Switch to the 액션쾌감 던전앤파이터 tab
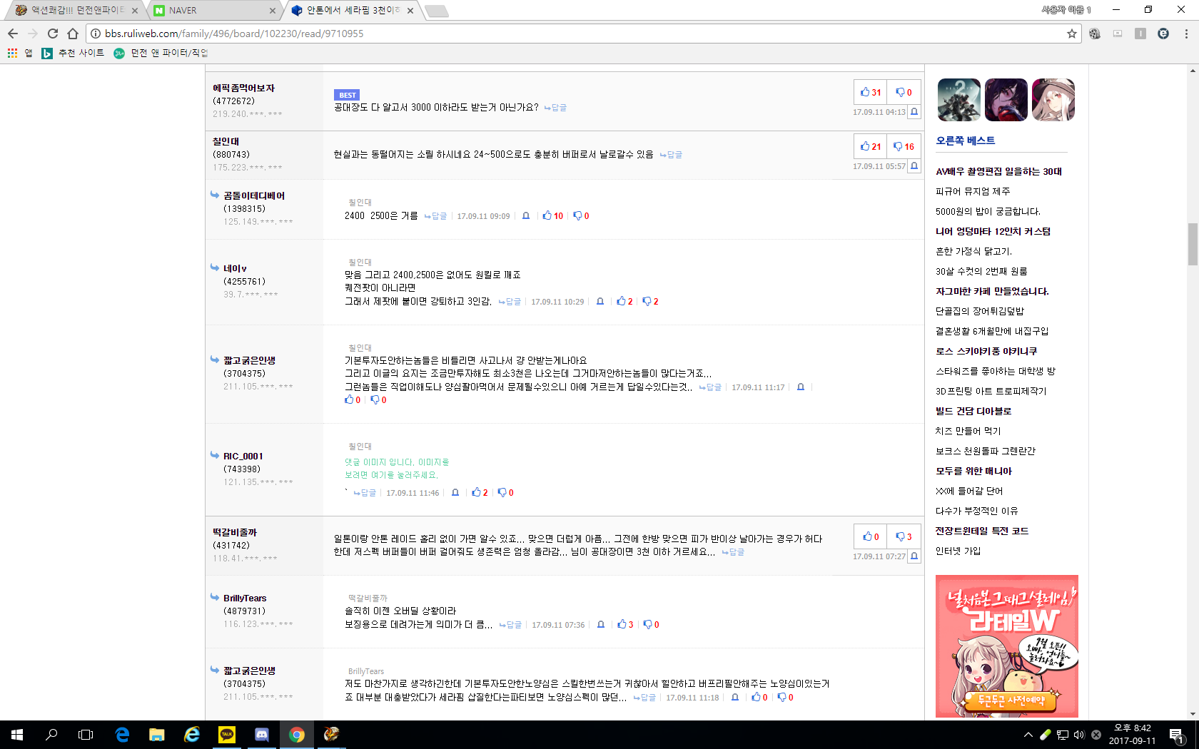Viewport: 1199px width, 749px height. pyautogui.click(x=76, y=10)
